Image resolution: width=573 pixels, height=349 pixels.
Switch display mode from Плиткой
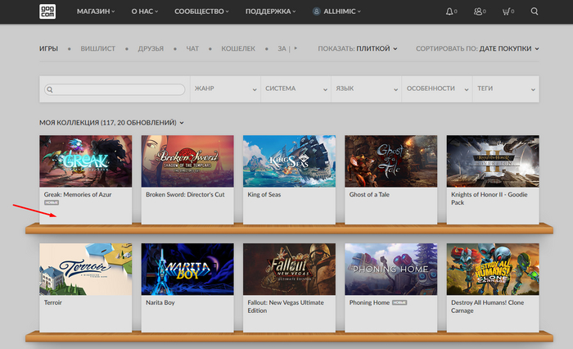(x=377, y=48)
